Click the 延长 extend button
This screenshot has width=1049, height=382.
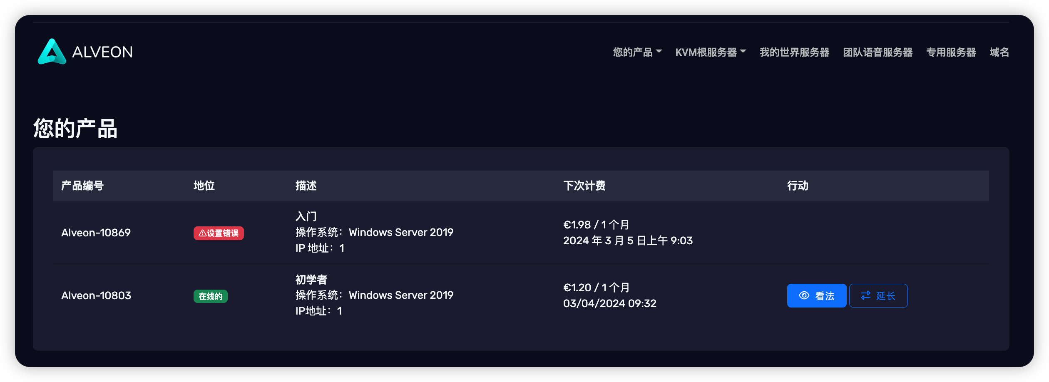pos(878,295)
